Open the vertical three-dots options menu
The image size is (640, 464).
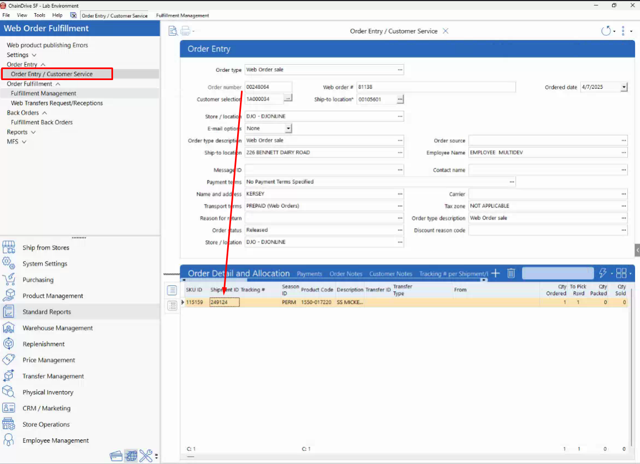point(623,31)
